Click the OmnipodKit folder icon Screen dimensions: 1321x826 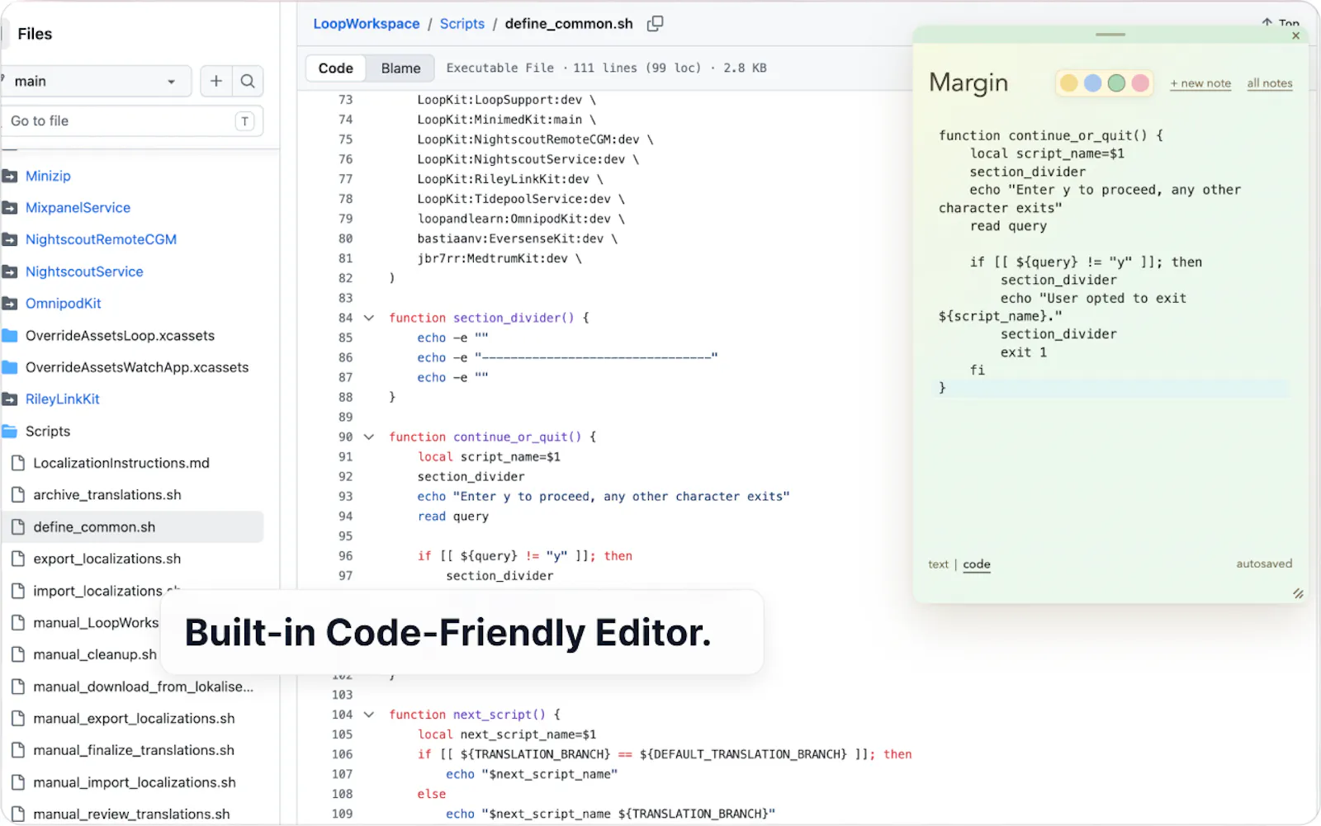(10, 304)
